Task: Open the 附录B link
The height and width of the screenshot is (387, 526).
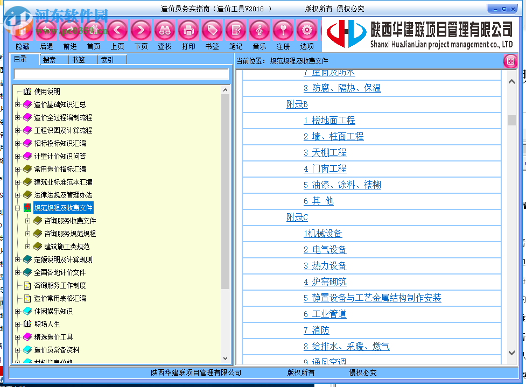Action: tap(297, 104)
